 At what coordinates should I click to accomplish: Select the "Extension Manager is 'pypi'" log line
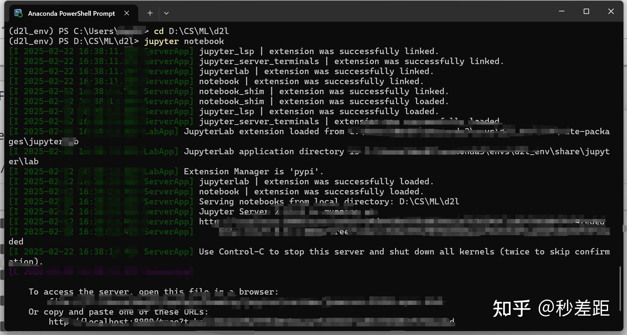point(253,171)
